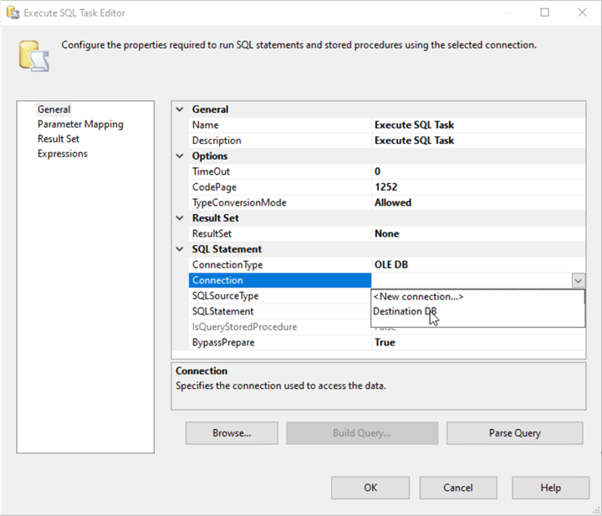Click the Parse Query button

[514, 433]
